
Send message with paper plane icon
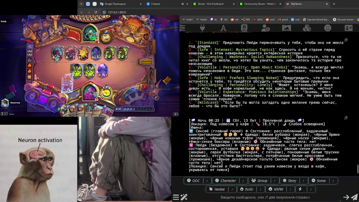pyautogui.click(x=354, y=197)
